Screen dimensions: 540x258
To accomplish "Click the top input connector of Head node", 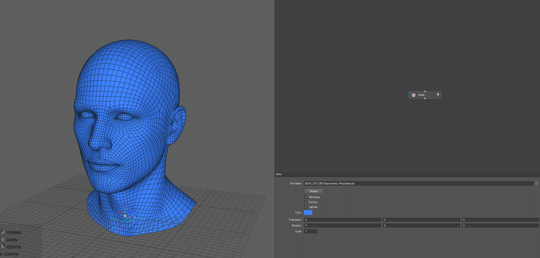I will 425,91.
